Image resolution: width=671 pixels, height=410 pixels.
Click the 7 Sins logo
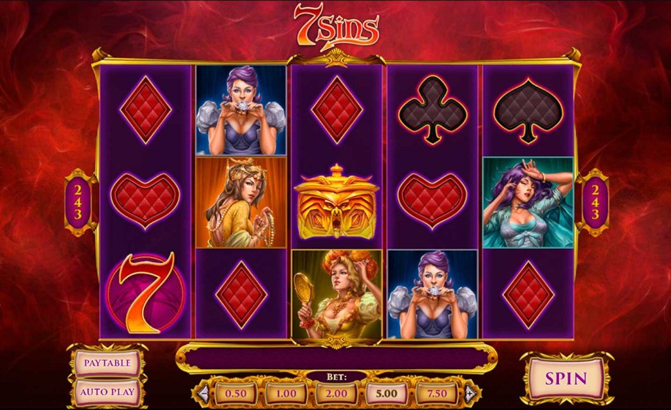pyautogui.click(x=337, y=26)
